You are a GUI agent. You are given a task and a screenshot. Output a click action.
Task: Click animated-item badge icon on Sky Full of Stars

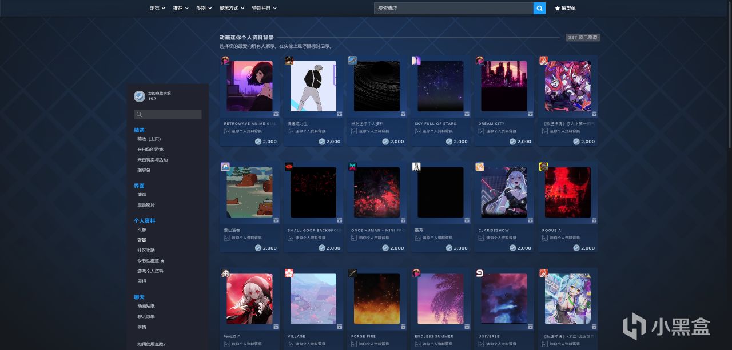click(467, 114)
